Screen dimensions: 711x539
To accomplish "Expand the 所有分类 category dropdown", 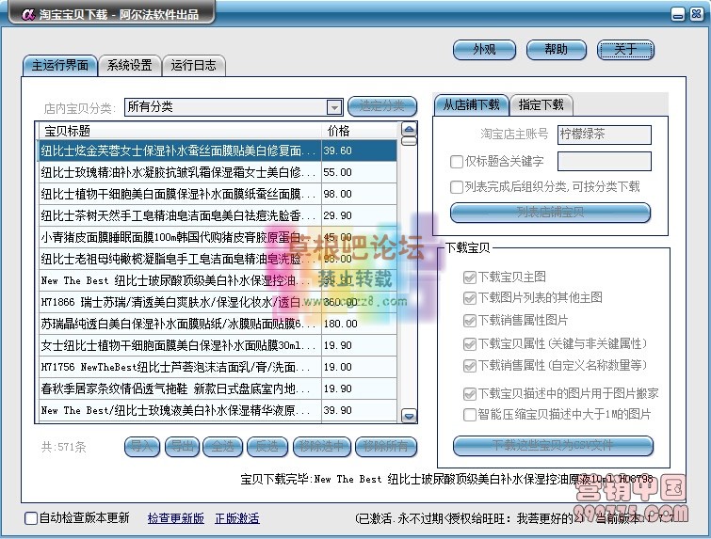I will pyautogui.click(x=334, y=107).
